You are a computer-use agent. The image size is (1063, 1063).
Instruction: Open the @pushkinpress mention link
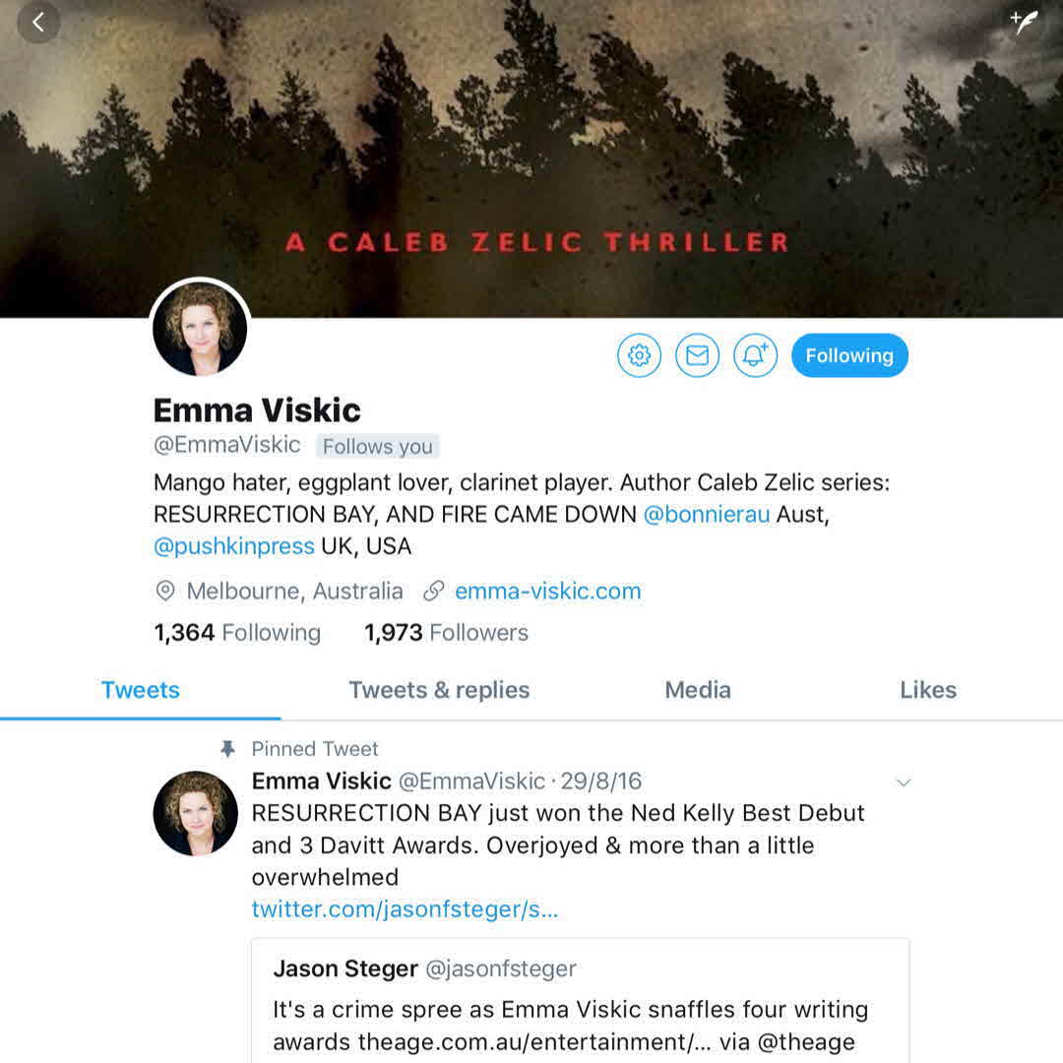234,546
